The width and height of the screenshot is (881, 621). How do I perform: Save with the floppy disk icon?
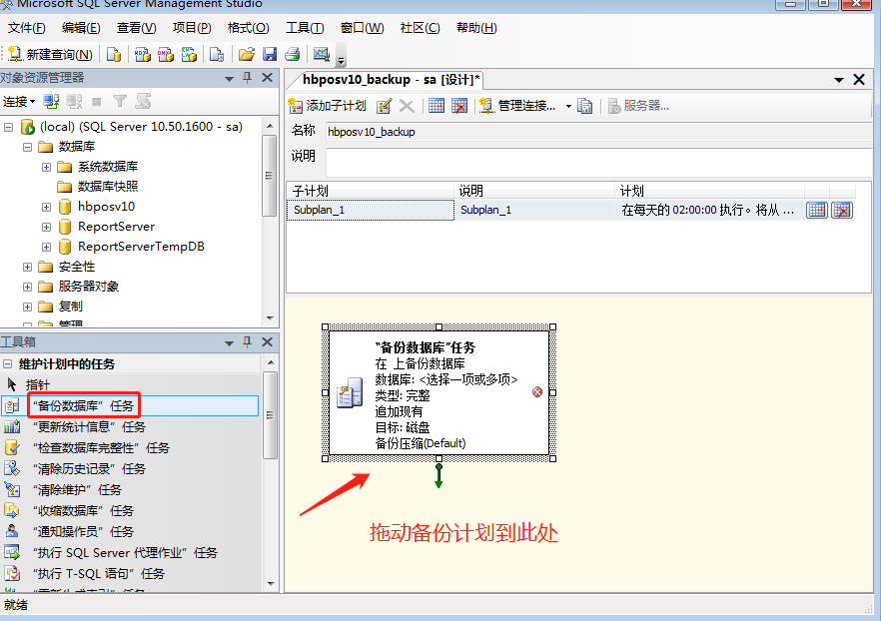270,55
